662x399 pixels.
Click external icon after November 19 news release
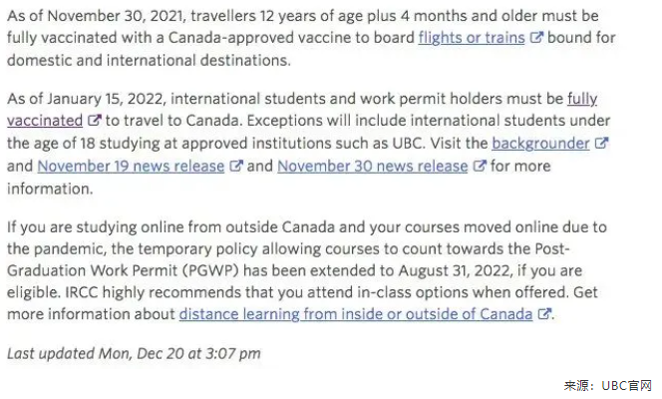(x=236, y=167)
